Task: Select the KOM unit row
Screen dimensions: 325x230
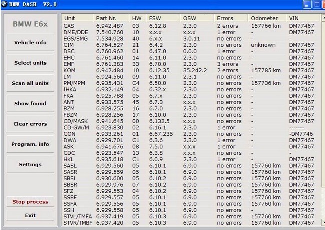Action: pos(191,70)
